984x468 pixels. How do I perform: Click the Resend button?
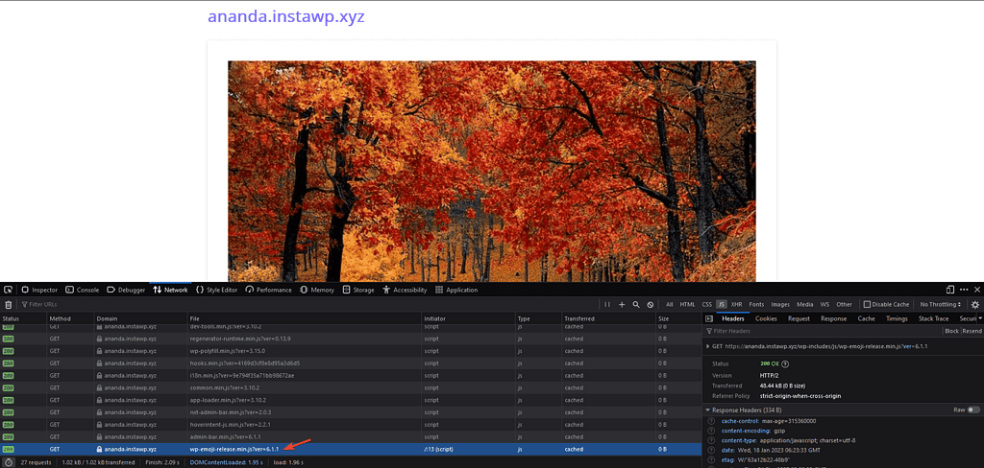click(x=972, y=331)
